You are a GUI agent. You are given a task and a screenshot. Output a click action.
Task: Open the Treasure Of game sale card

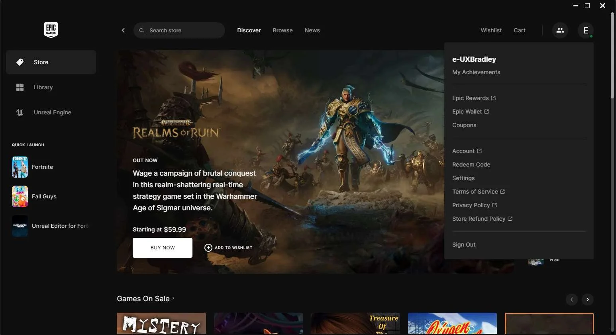pyautogui.click(x=355, y=324)
